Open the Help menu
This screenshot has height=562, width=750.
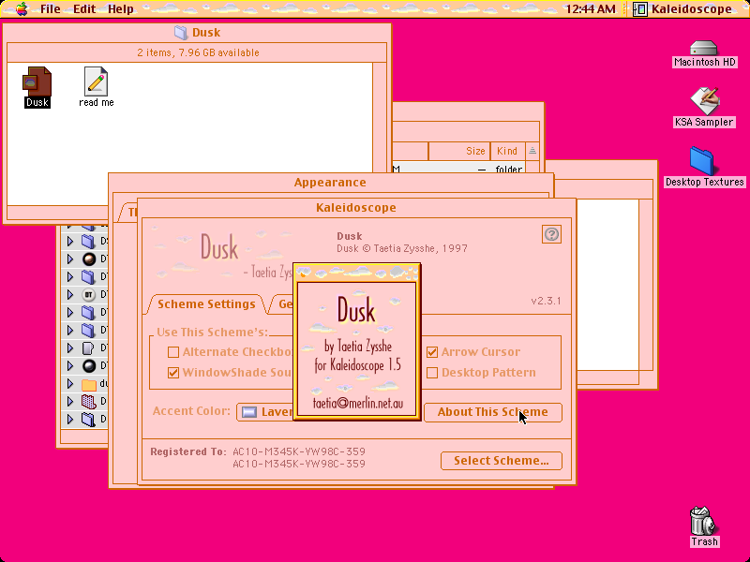[121, 8]
